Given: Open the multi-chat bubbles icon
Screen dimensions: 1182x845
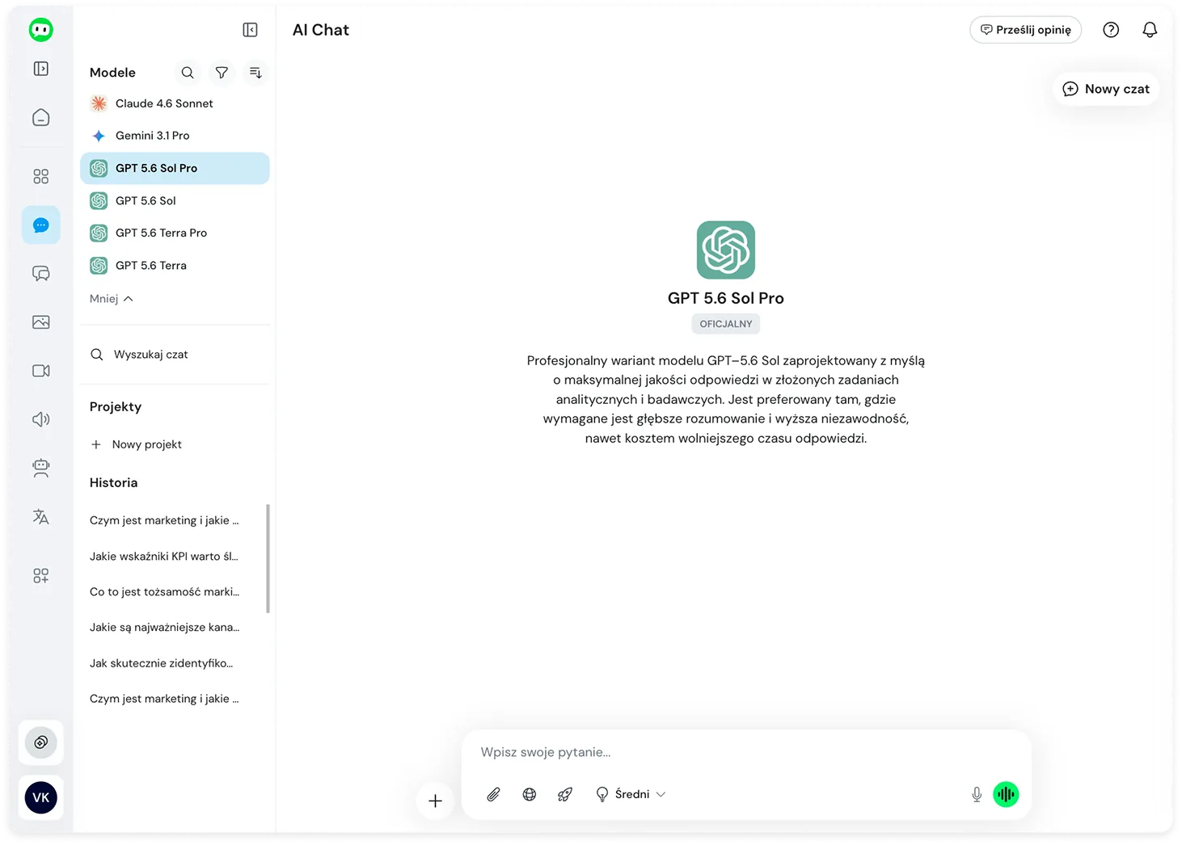Looking at the screenshot, I should 41,274.
